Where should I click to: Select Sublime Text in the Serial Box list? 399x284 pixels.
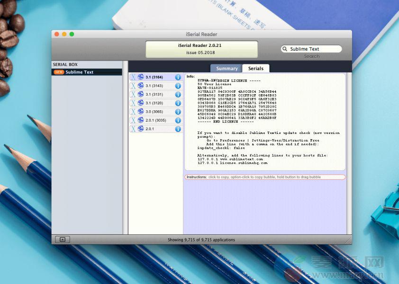[80, 72]
